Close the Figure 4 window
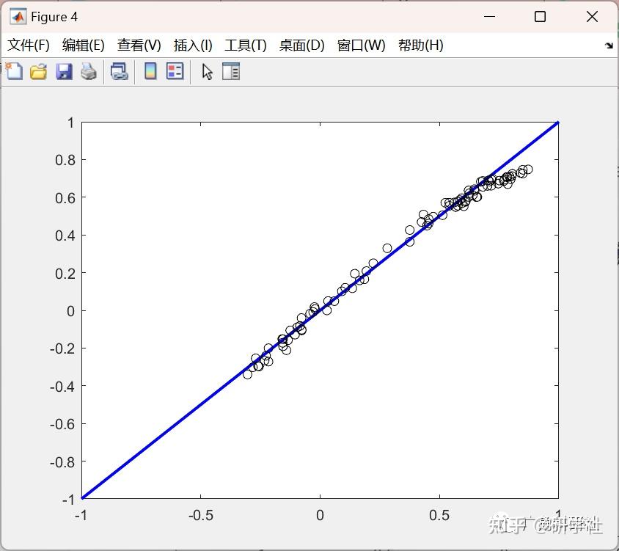Screen dimensions: 619x551 [x=592, y=17]
